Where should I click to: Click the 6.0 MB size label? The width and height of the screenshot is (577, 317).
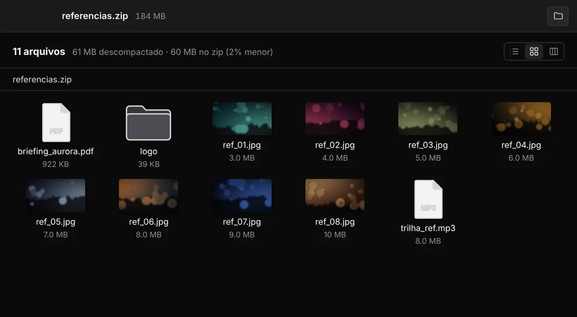pyautogui.click(x=521, y=158)
